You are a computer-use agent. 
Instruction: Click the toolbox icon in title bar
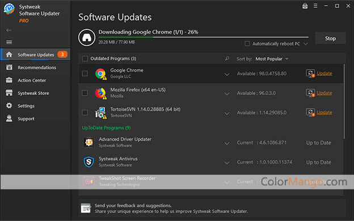point(305,6)
